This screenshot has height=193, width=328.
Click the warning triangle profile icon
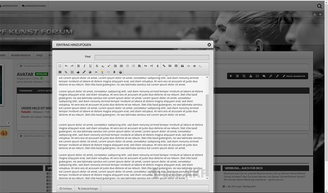click(x=251, y=76)
